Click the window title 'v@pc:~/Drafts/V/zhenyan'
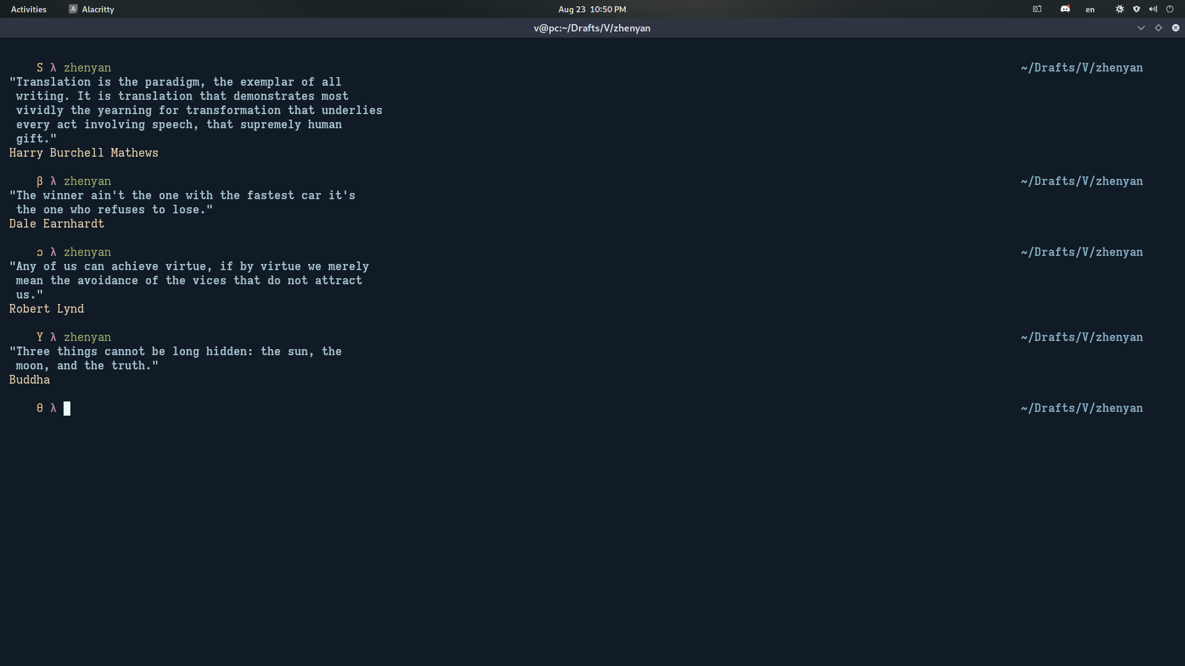Image resolution: width=1185 pixels, height=666 pixels. pos(592,28)
